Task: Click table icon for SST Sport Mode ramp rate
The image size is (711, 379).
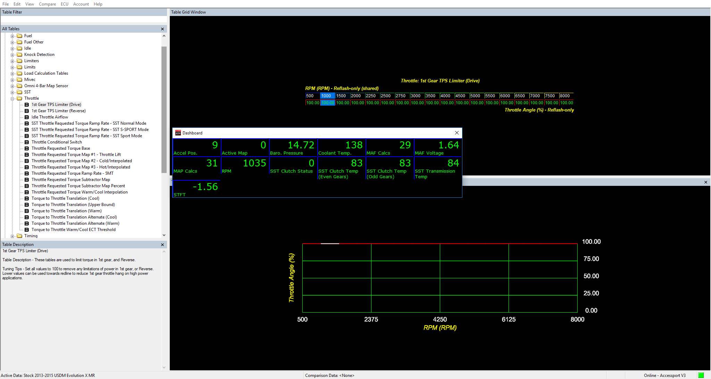Action: tap(27, 136)
